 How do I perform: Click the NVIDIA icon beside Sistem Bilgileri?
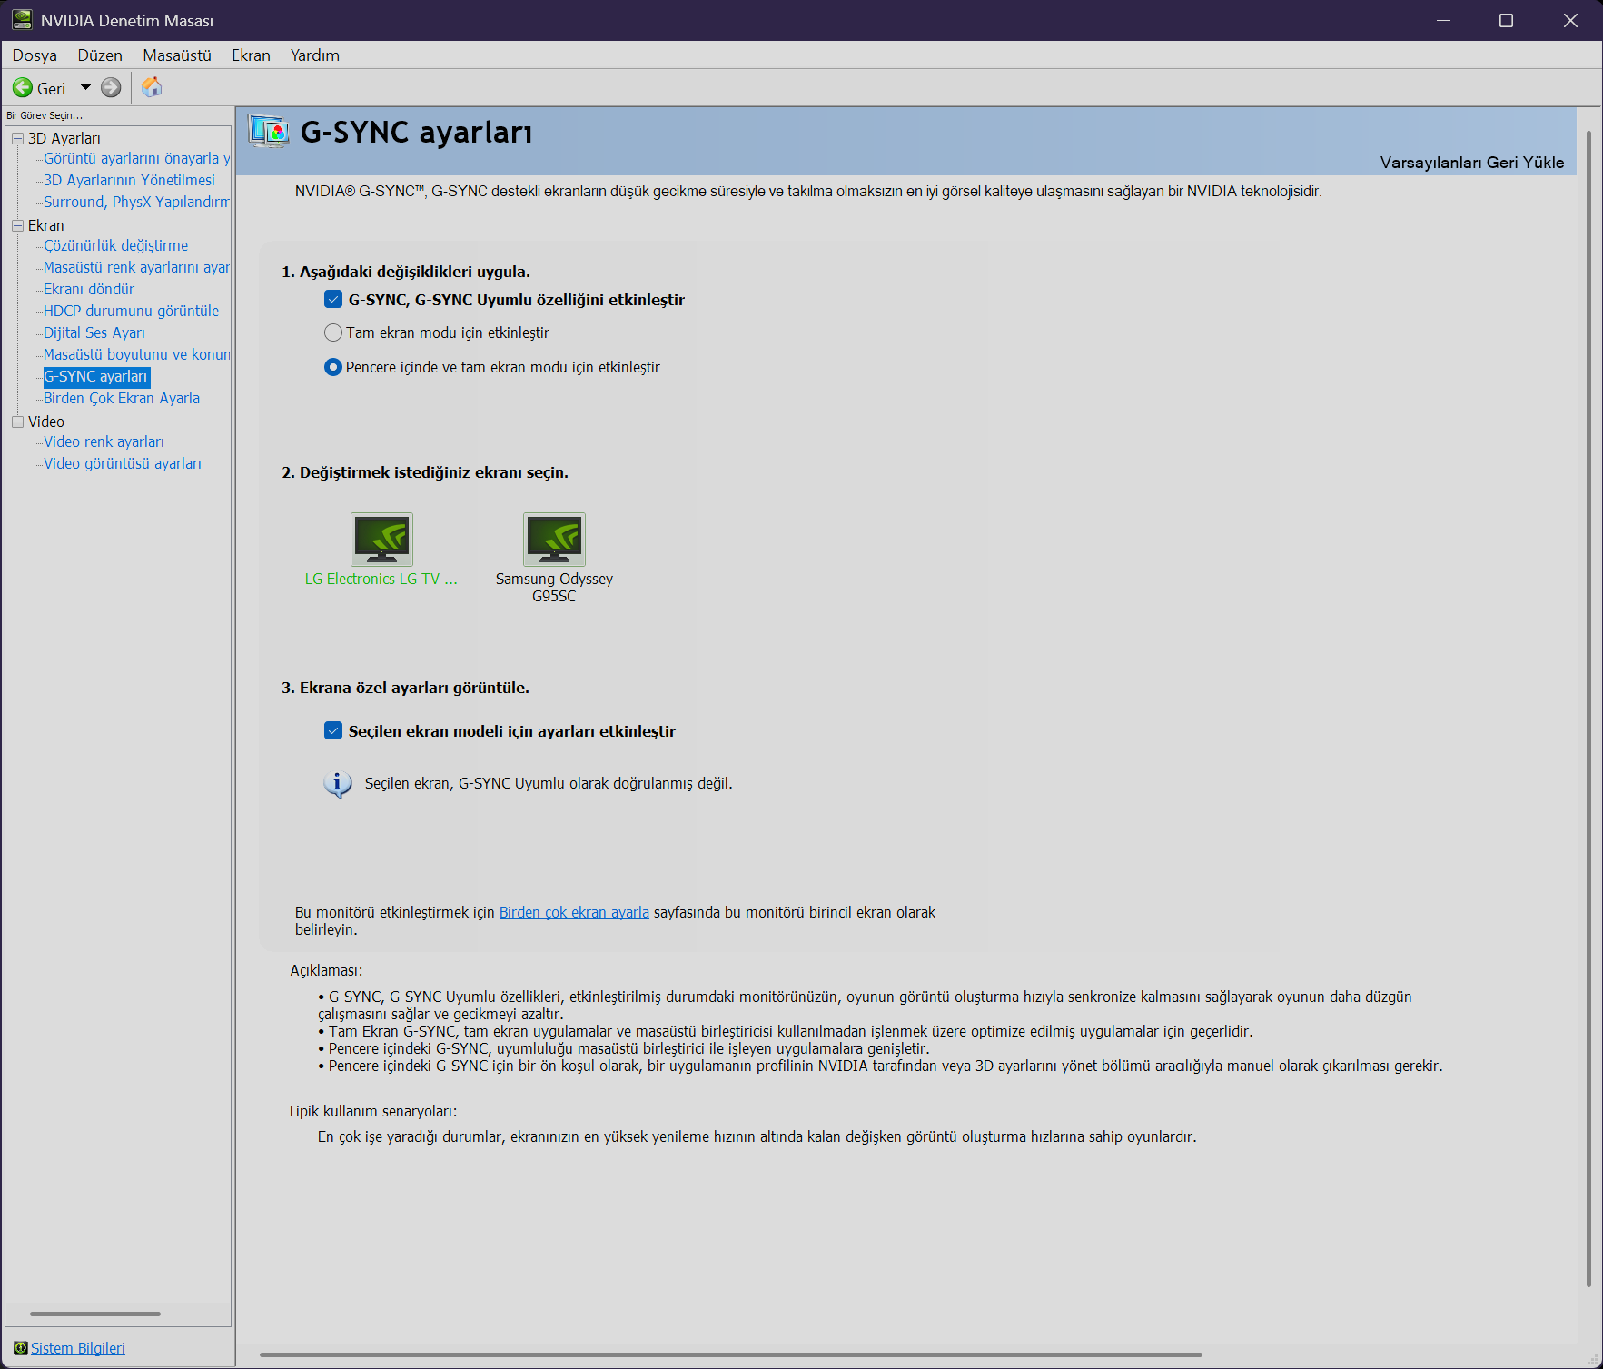[x=21, y=1348]
